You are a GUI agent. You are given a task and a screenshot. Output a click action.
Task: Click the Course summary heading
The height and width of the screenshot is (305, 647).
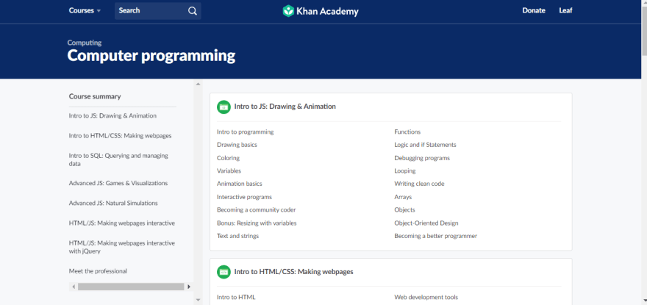pos(95,96)
